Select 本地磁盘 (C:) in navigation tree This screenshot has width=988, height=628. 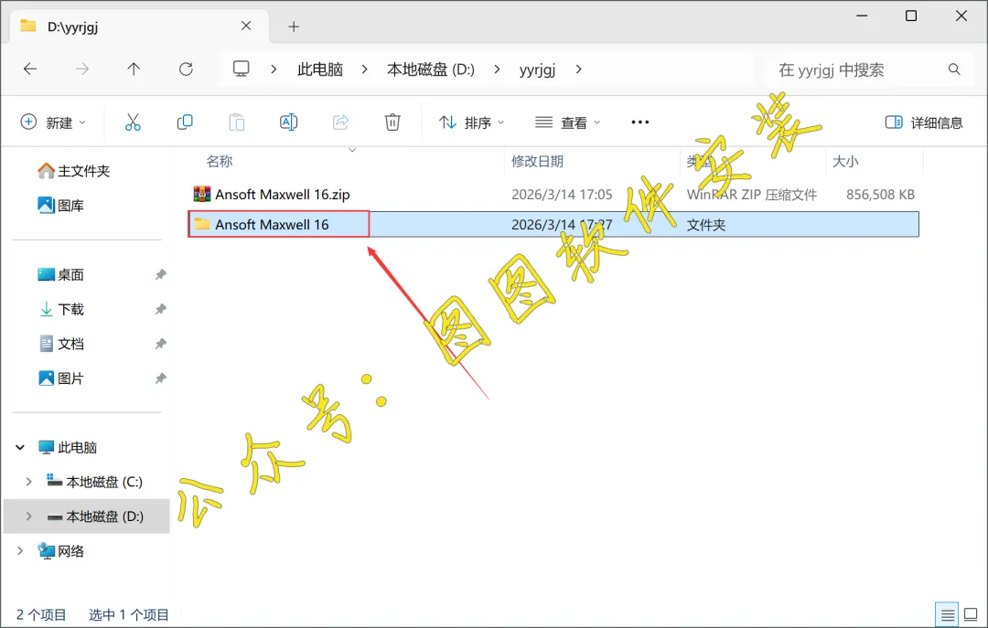pyautogui.click(x=94, y=482)
